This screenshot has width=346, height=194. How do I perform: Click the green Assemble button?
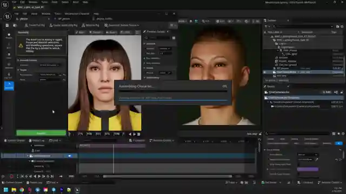coord(41,133)
